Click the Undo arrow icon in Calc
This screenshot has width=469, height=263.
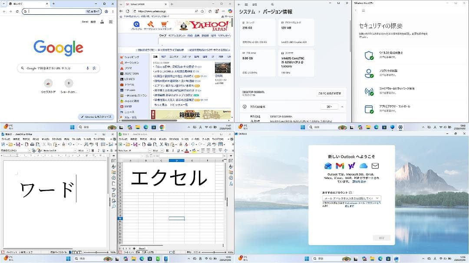(x=193, y=144)
